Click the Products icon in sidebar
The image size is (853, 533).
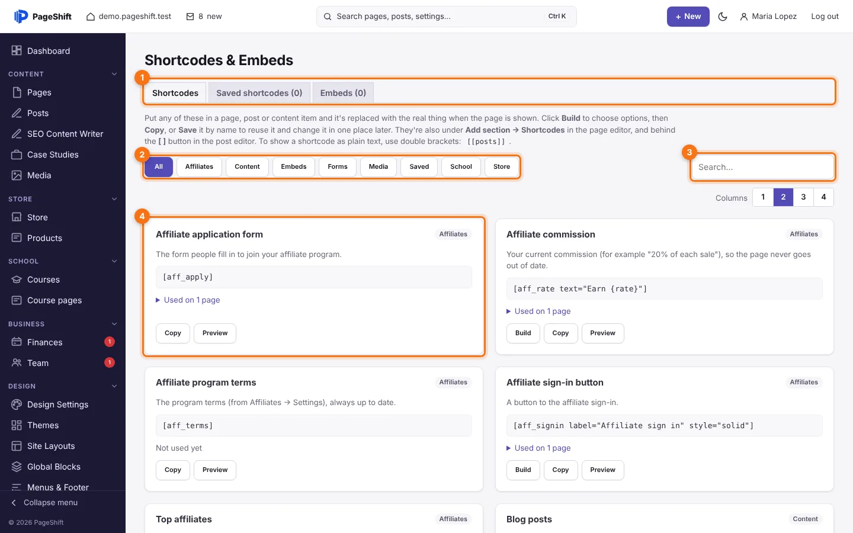[17, 238]
